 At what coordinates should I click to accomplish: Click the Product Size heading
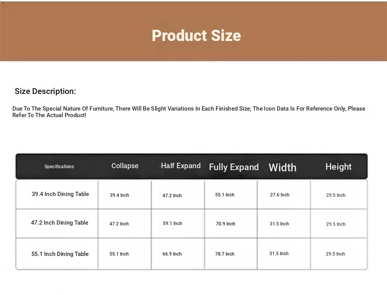point(196,36)
